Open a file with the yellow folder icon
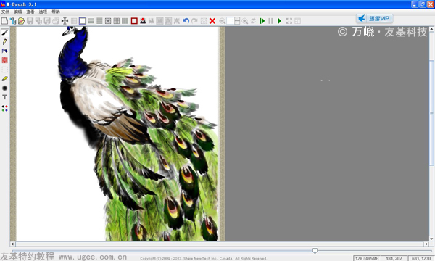Viewport: 435px width, 261px height. pyautogui.click(x=21, y=21)
